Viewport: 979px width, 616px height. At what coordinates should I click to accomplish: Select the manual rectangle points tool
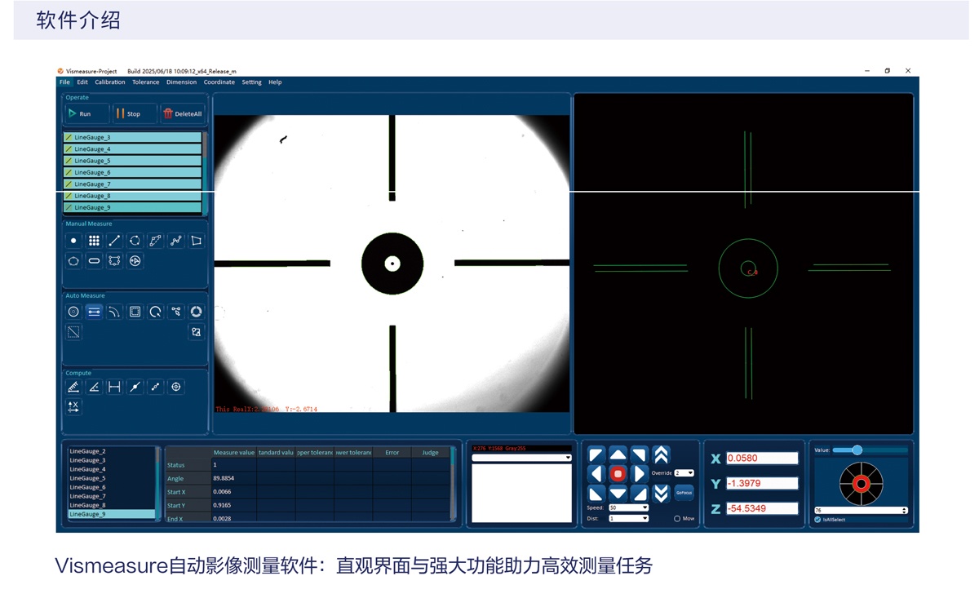114,261
